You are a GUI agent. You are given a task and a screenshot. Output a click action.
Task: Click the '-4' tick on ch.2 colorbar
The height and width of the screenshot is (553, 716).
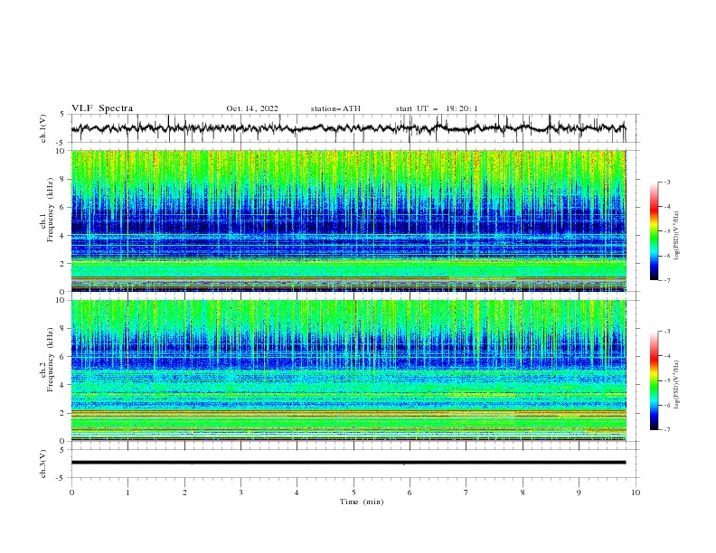666,356
